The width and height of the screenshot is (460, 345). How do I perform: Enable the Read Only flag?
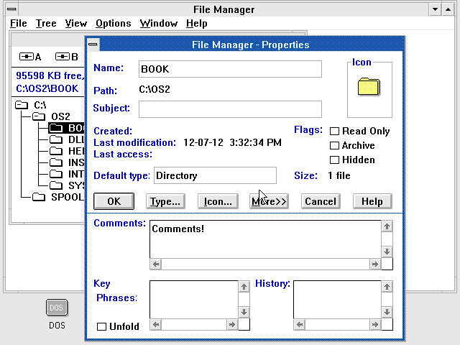(x=334, y=131)
